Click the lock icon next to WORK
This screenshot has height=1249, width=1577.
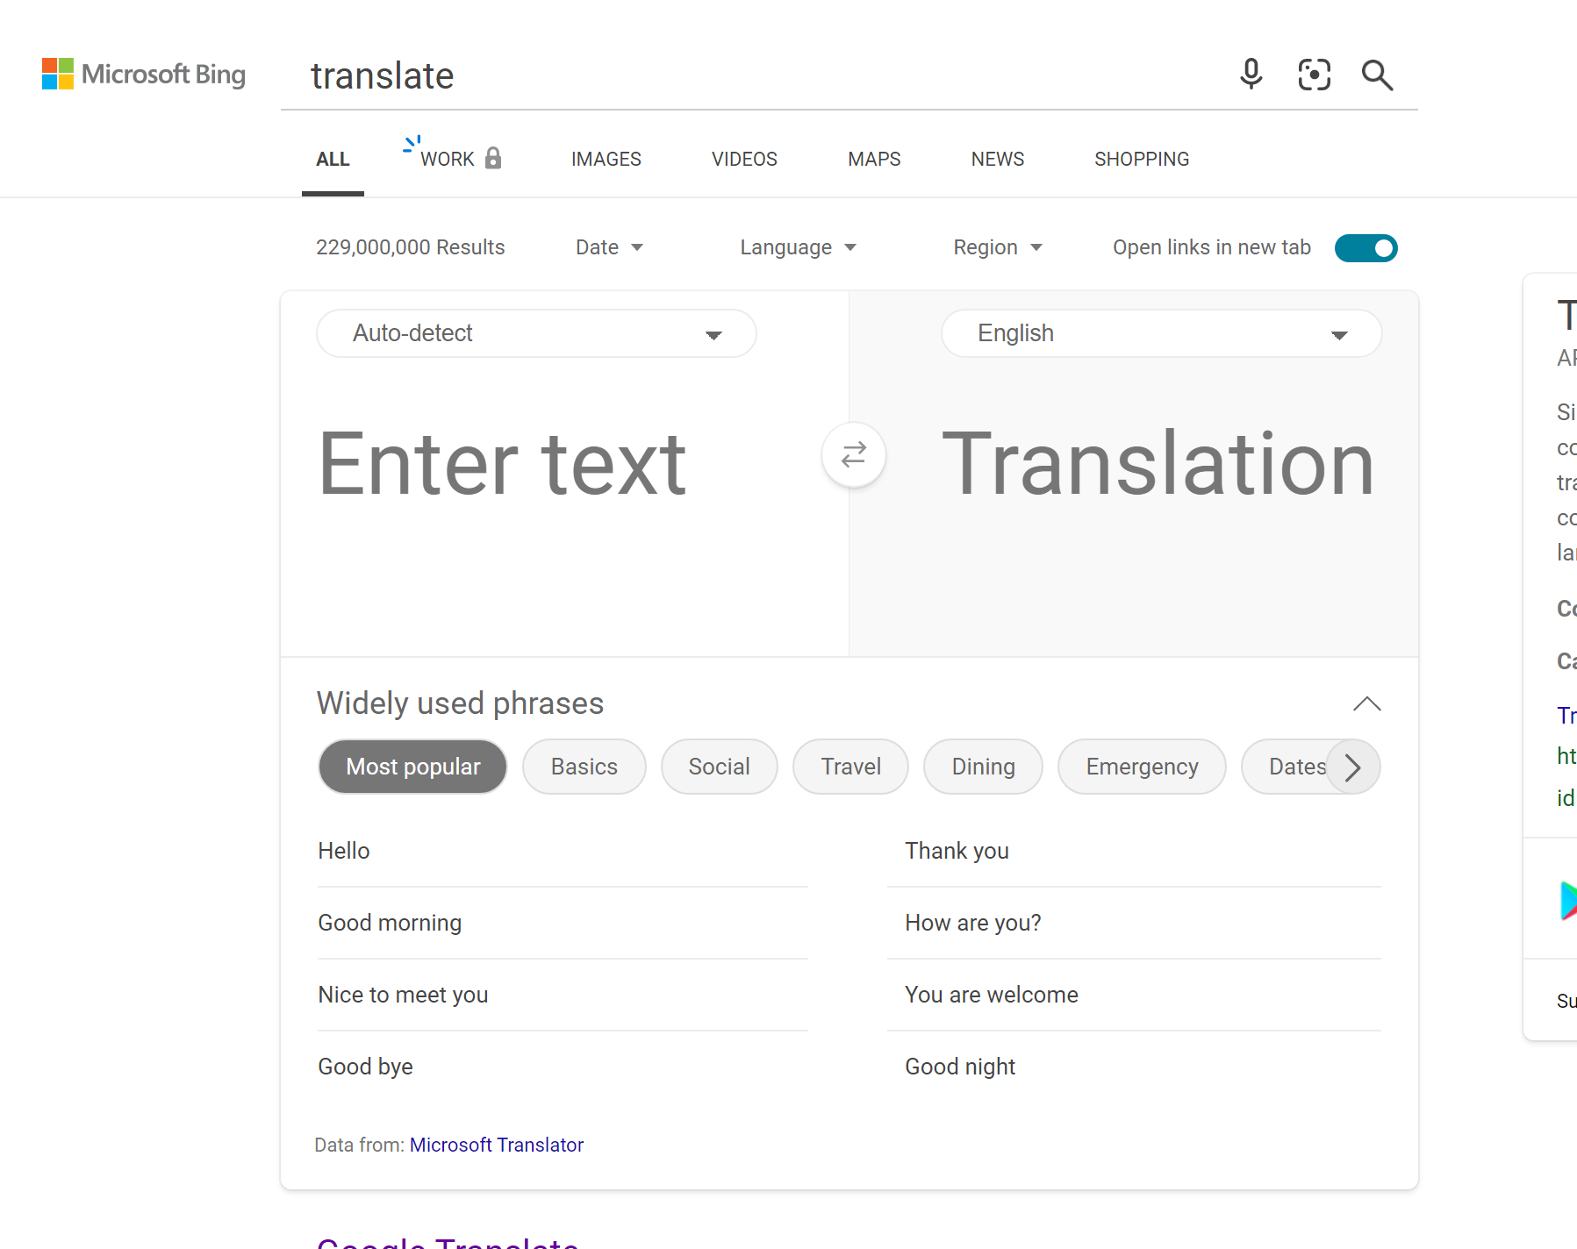click(x=492, y=158)
